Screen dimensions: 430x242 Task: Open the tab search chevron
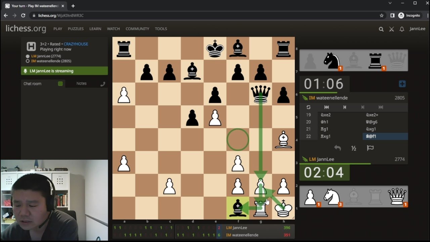pos(390,3)
